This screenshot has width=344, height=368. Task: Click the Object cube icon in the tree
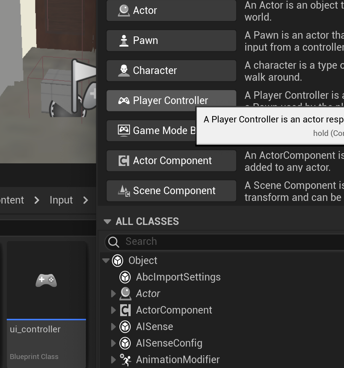[117, 261]
